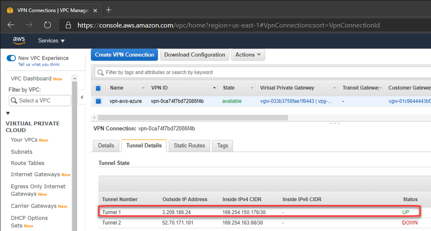431x231 pixels.
Task: Click the search magnifier icon in filter
Action: [x=101, y=72]
